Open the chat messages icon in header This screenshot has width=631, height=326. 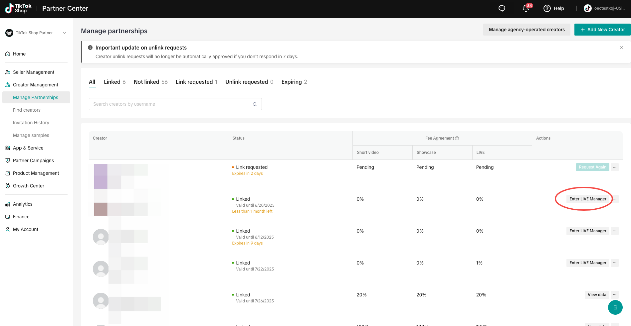point(502,8)
